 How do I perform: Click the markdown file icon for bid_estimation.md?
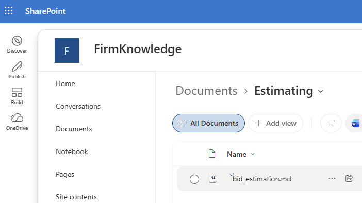click(213, 179)
